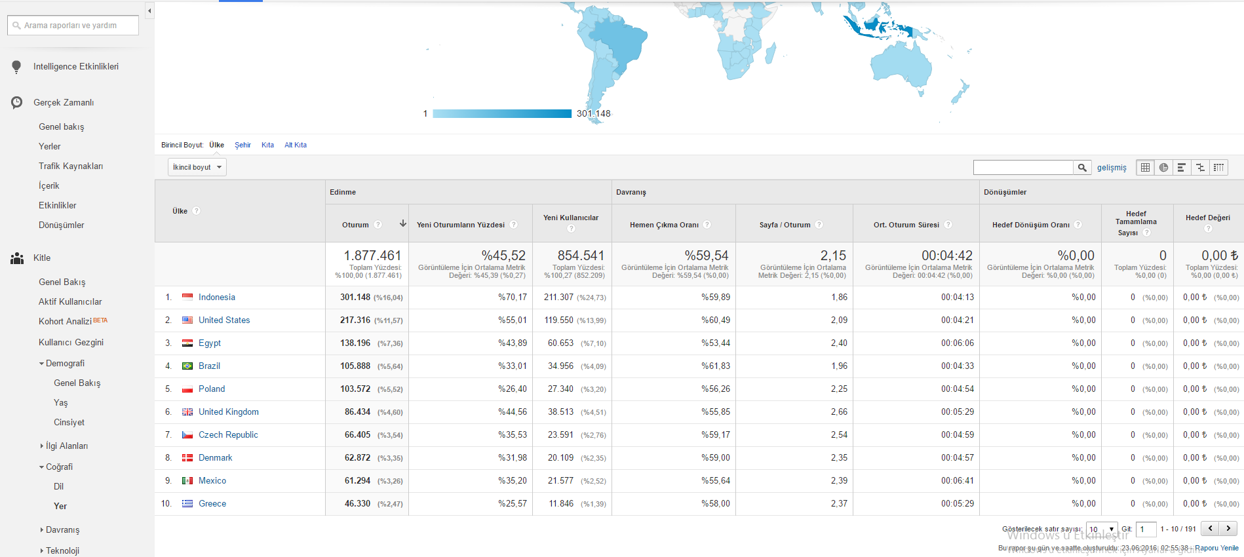Go to next page of rows

pyautogui.click(x=1228, y=528)
